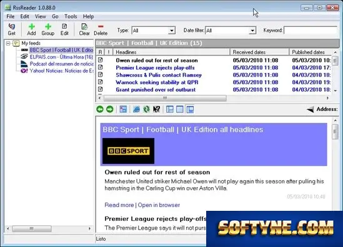The height and width of the screenshot is (247, 343).
Task: Open the Tools menu
Action: [71, 16]
